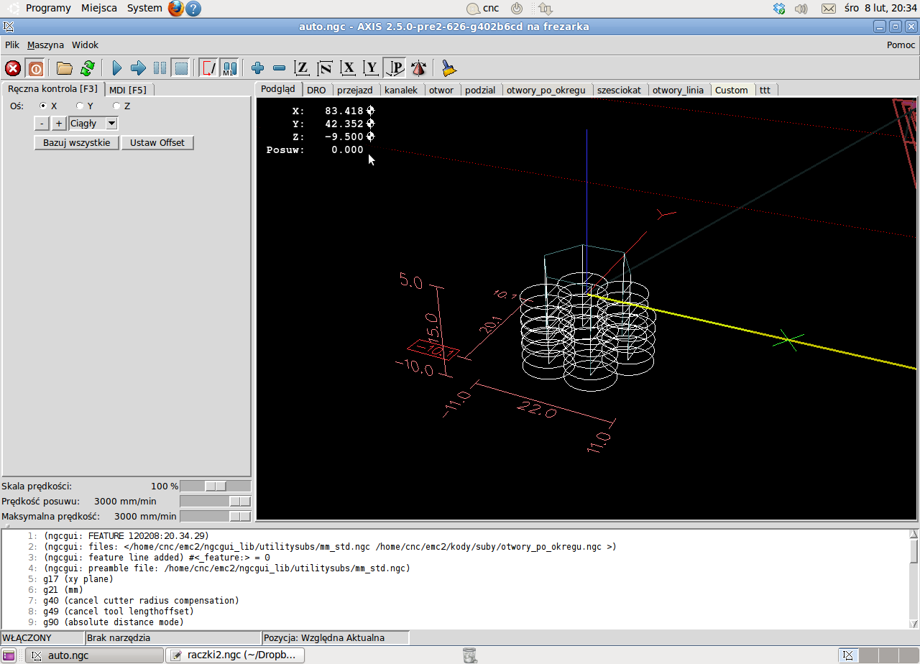The height and width of the screenshot is (664, 920).
Task: Zoom out with minus icon
Action: click(280, 68)
